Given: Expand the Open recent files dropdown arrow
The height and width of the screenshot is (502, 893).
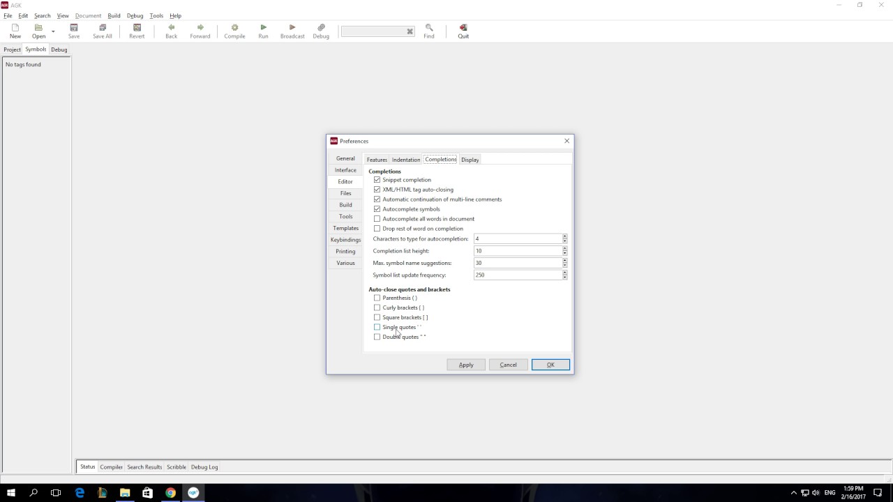Looking at the screenshot, I should pyautogui.click(x=53, y=31).
